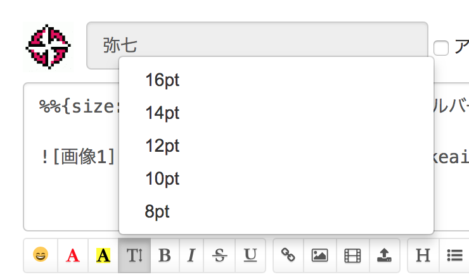The height and width of the screenshot is (277, 469).
Task: Apply underline formatting
Action: pyautogui.click(x=250, y=255)
